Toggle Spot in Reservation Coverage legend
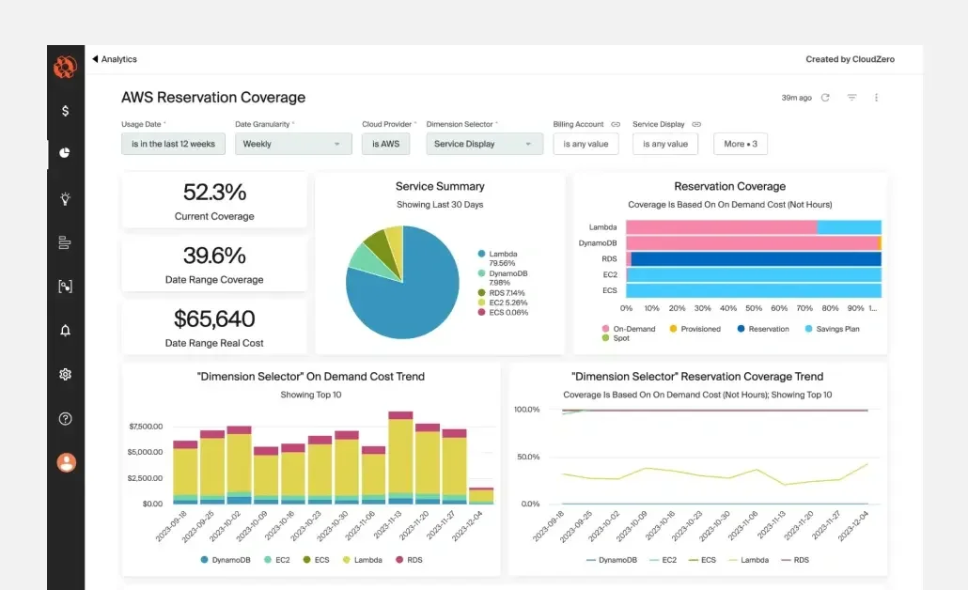968x590 pixels. click(x=617, y=338)
